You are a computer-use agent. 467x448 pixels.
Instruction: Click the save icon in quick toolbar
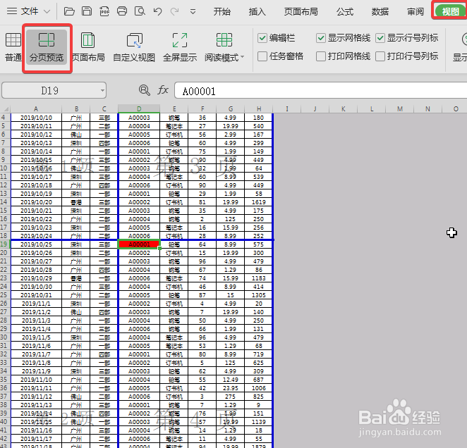[87, 11]
